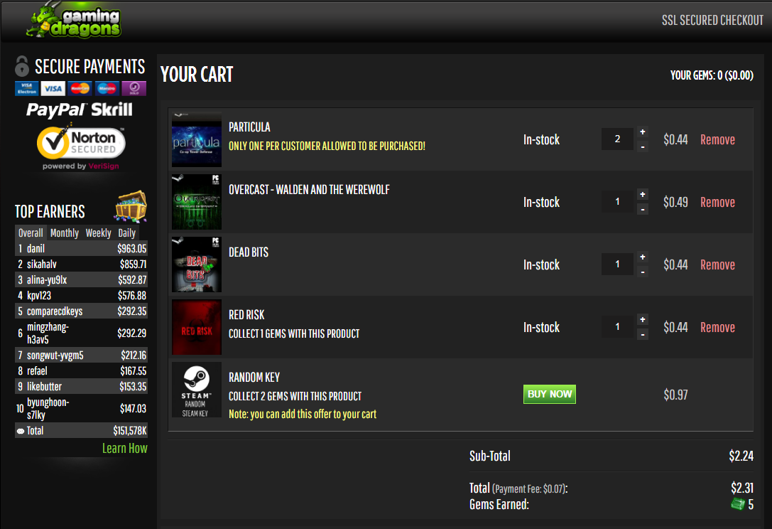The image size is (772, 529).
Task: Open the Particula game thumbnail
Action: (197, 139)
